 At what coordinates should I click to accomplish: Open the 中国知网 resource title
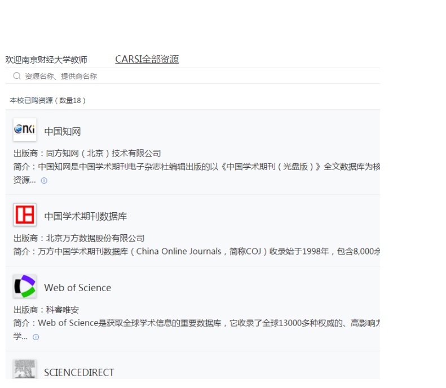[63, 131]
